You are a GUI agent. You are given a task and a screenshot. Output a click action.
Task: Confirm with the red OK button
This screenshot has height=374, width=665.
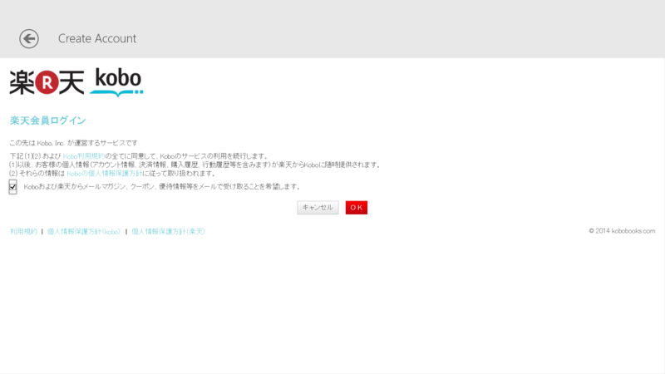coord(357,207)
